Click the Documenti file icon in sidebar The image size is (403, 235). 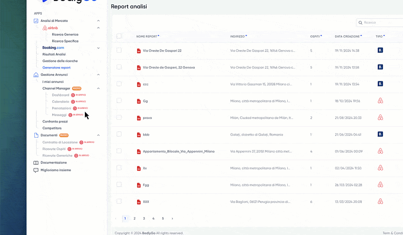36,135
